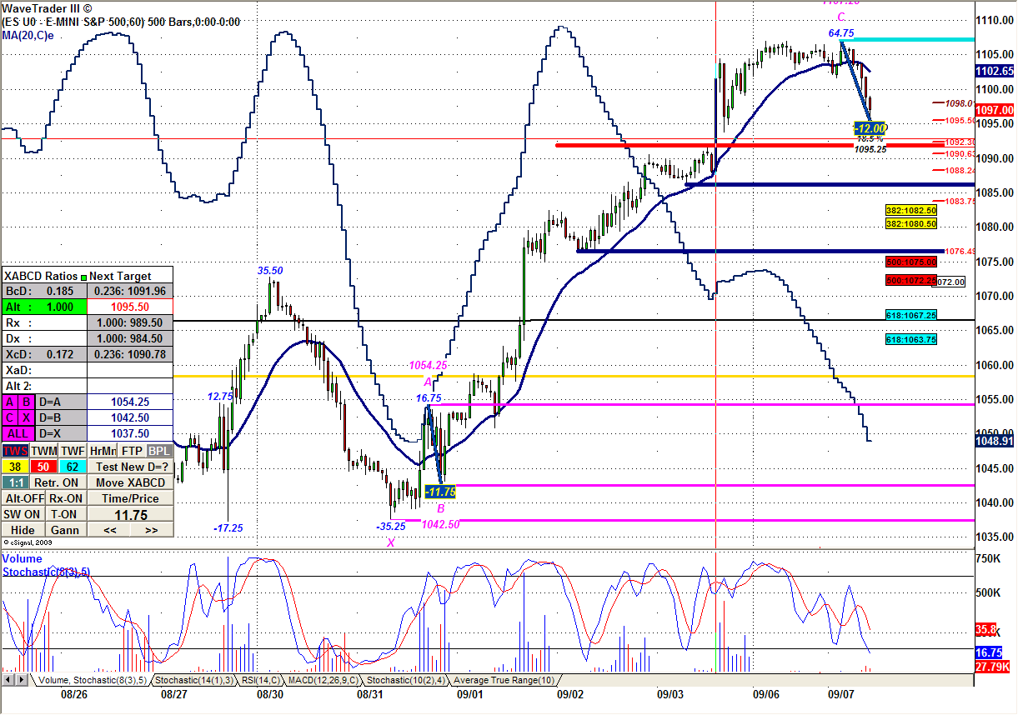Click the left tab scroll arrow
1018x715 pixels.
tap(7, 681)
